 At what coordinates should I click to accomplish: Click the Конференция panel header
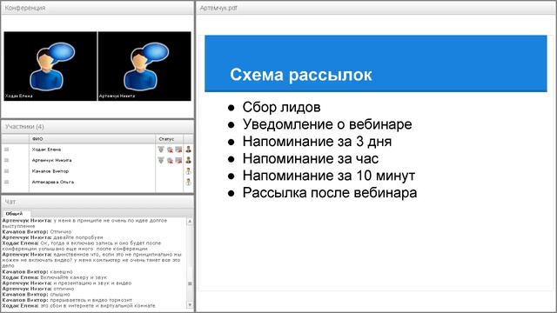[97, 8]
